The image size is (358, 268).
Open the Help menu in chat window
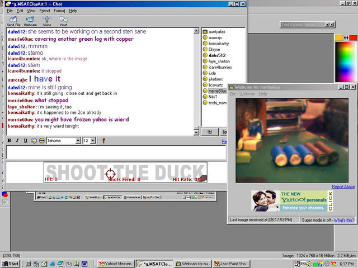point(73,11)
